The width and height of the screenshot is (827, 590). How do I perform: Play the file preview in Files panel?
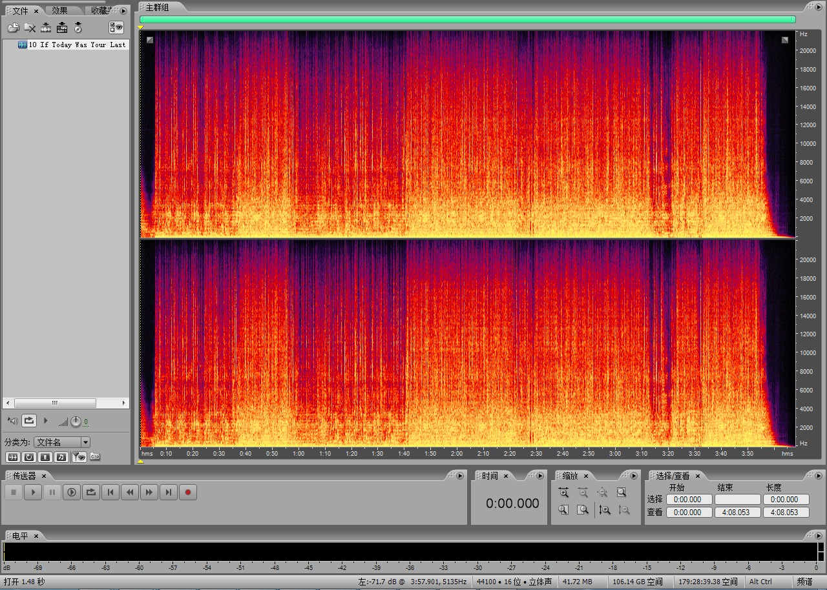point(45,421)
